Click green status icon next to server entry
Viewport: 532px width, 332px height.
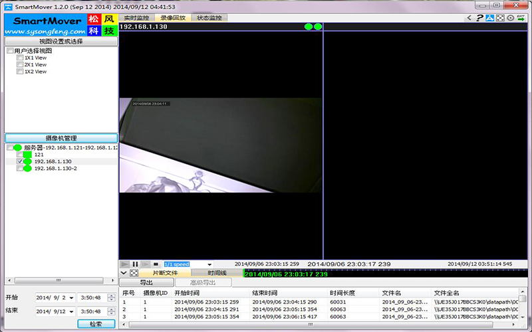tap(18, 147)
